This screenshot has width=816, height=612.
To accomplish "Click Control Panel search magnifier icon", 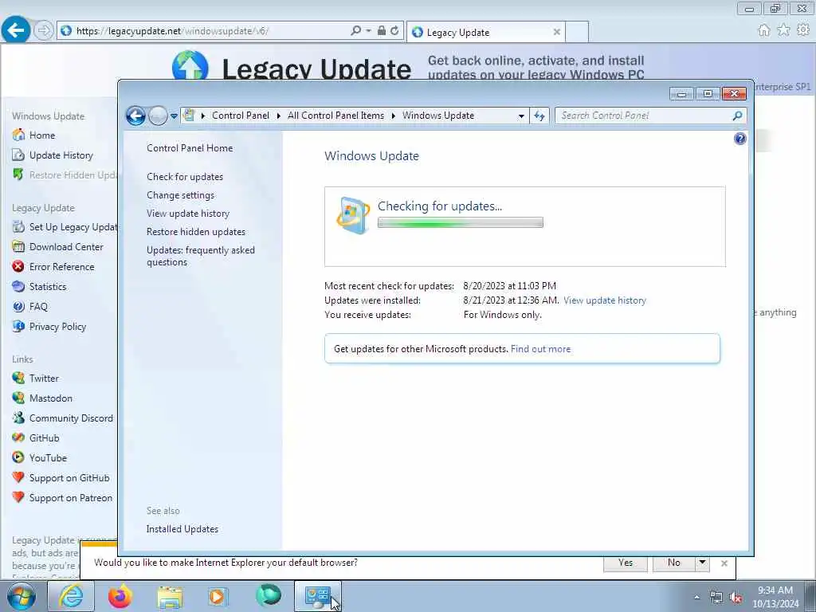I will click(737, 116).
